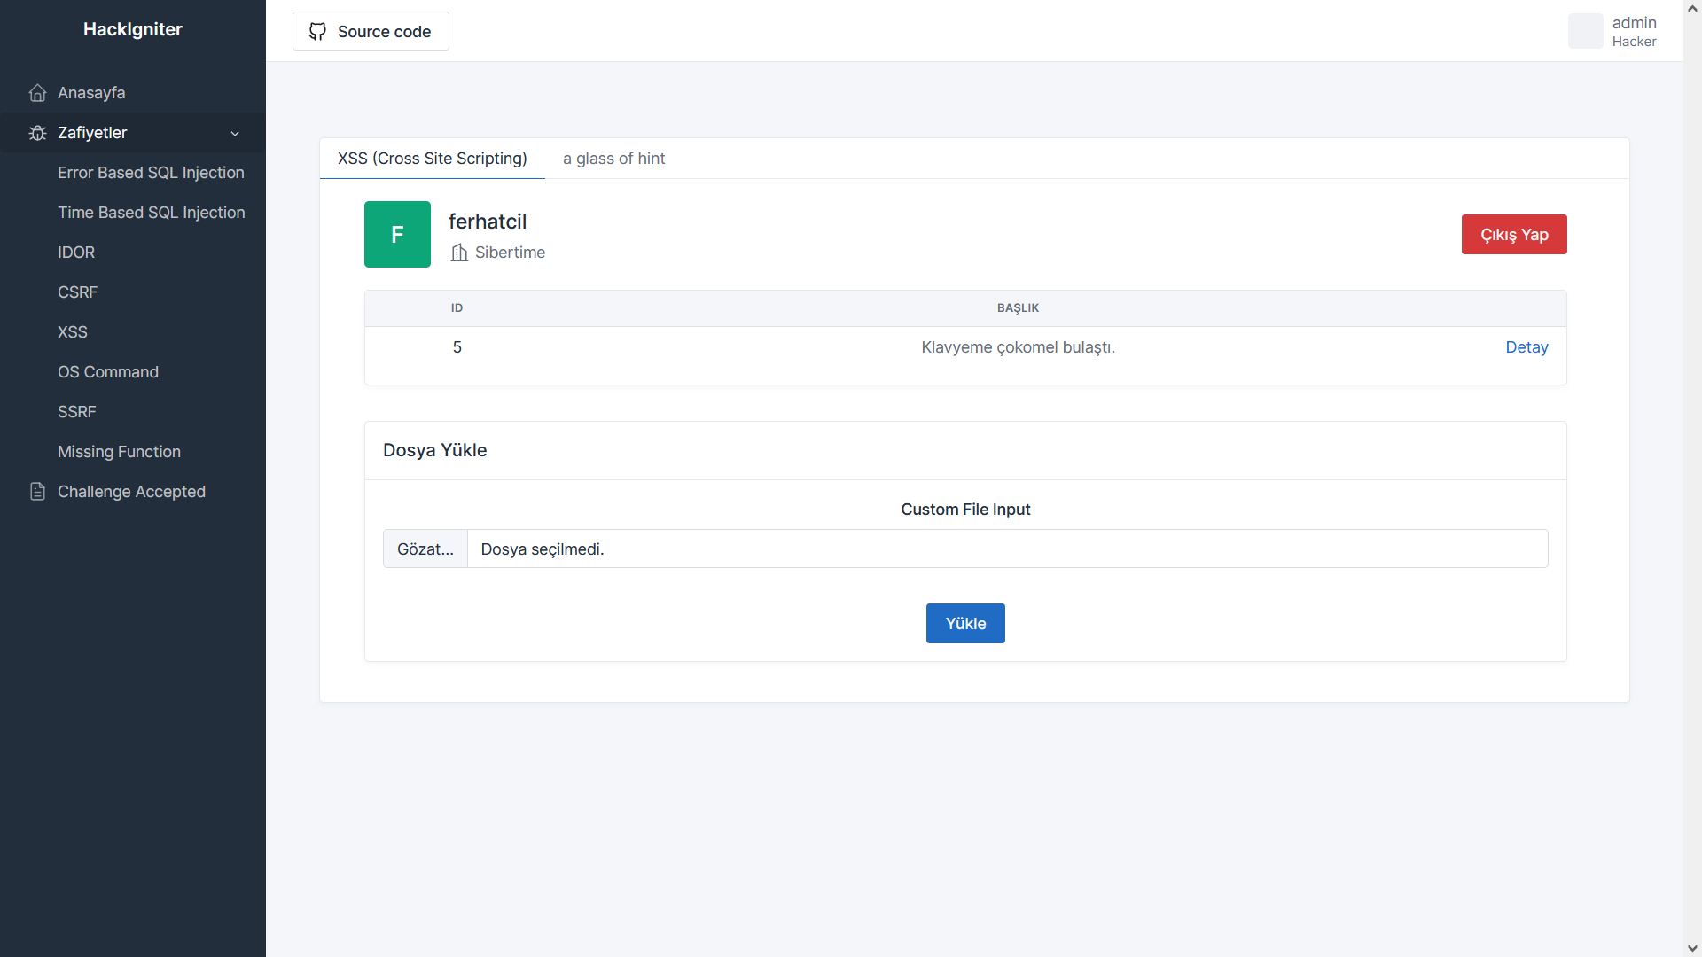Viewport: 1702px width, 957px height.
Task: Open the Detay link for ticket 5
Action: point(1526,347)
